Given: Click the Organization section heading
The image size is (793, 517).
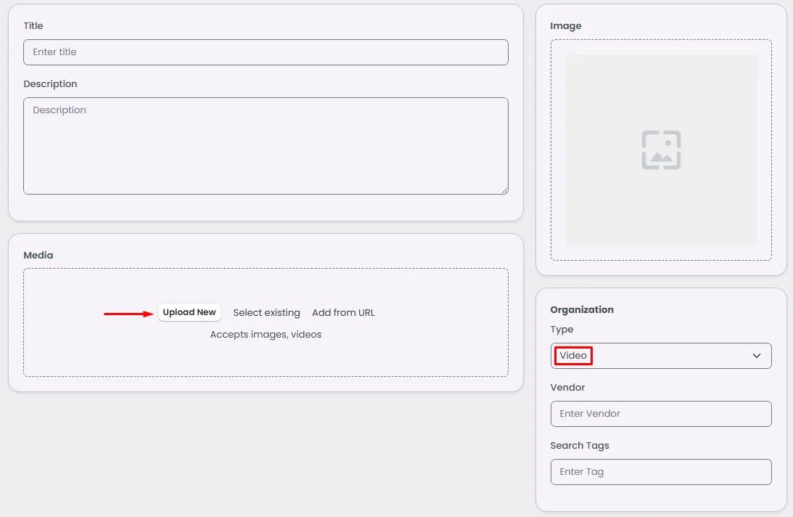Looking at the screenshot, I should pos(582,310).
